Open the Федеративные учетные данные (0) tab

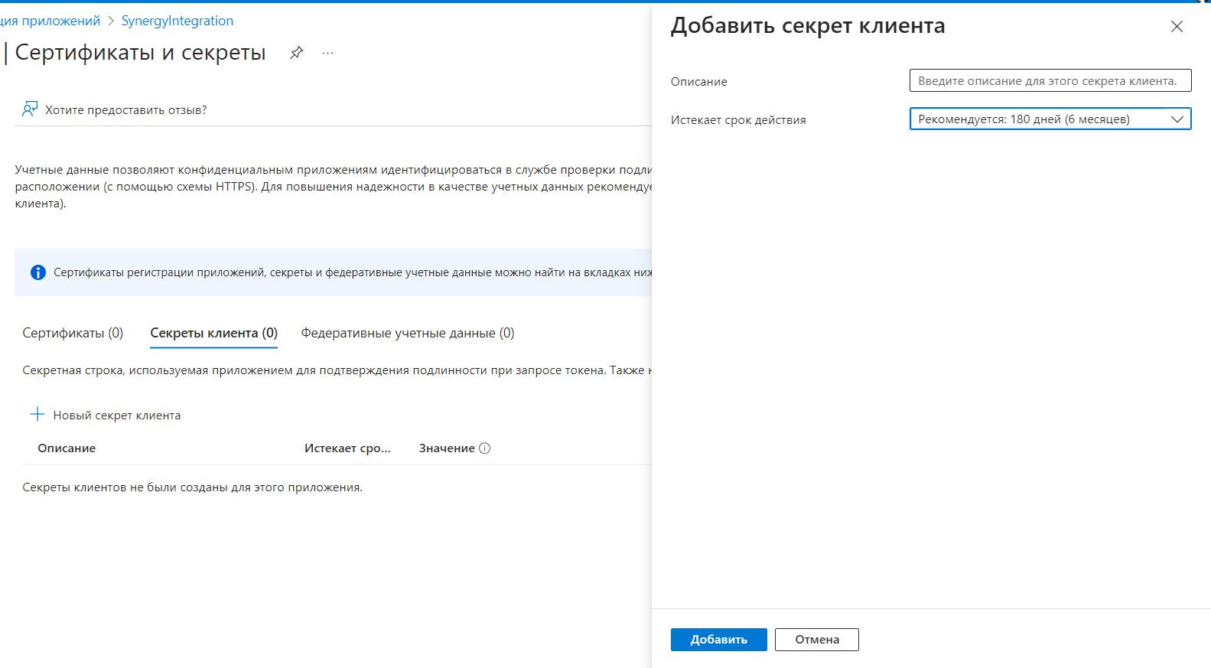pos(408,333)
